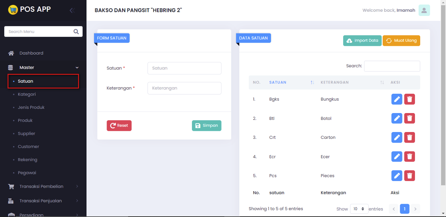Collapse the sidebar using double chevron icon
Screen dimensions: 446x217
72,10
